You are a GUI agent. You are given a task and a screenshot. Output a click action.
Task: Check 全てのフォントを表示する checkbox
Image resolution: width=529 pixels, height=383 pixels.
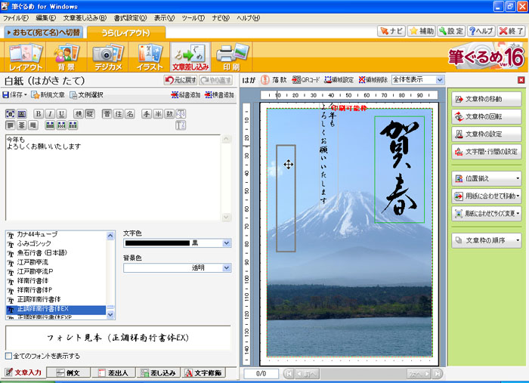tap(9, 356)
